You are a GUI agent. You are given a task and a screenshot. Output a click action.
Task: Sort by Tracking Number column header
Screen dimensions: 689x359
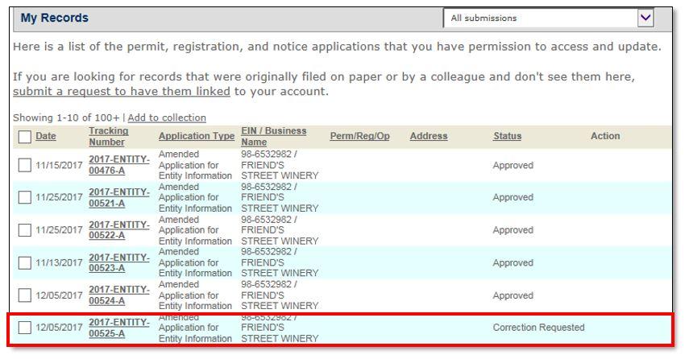point(108,136)
